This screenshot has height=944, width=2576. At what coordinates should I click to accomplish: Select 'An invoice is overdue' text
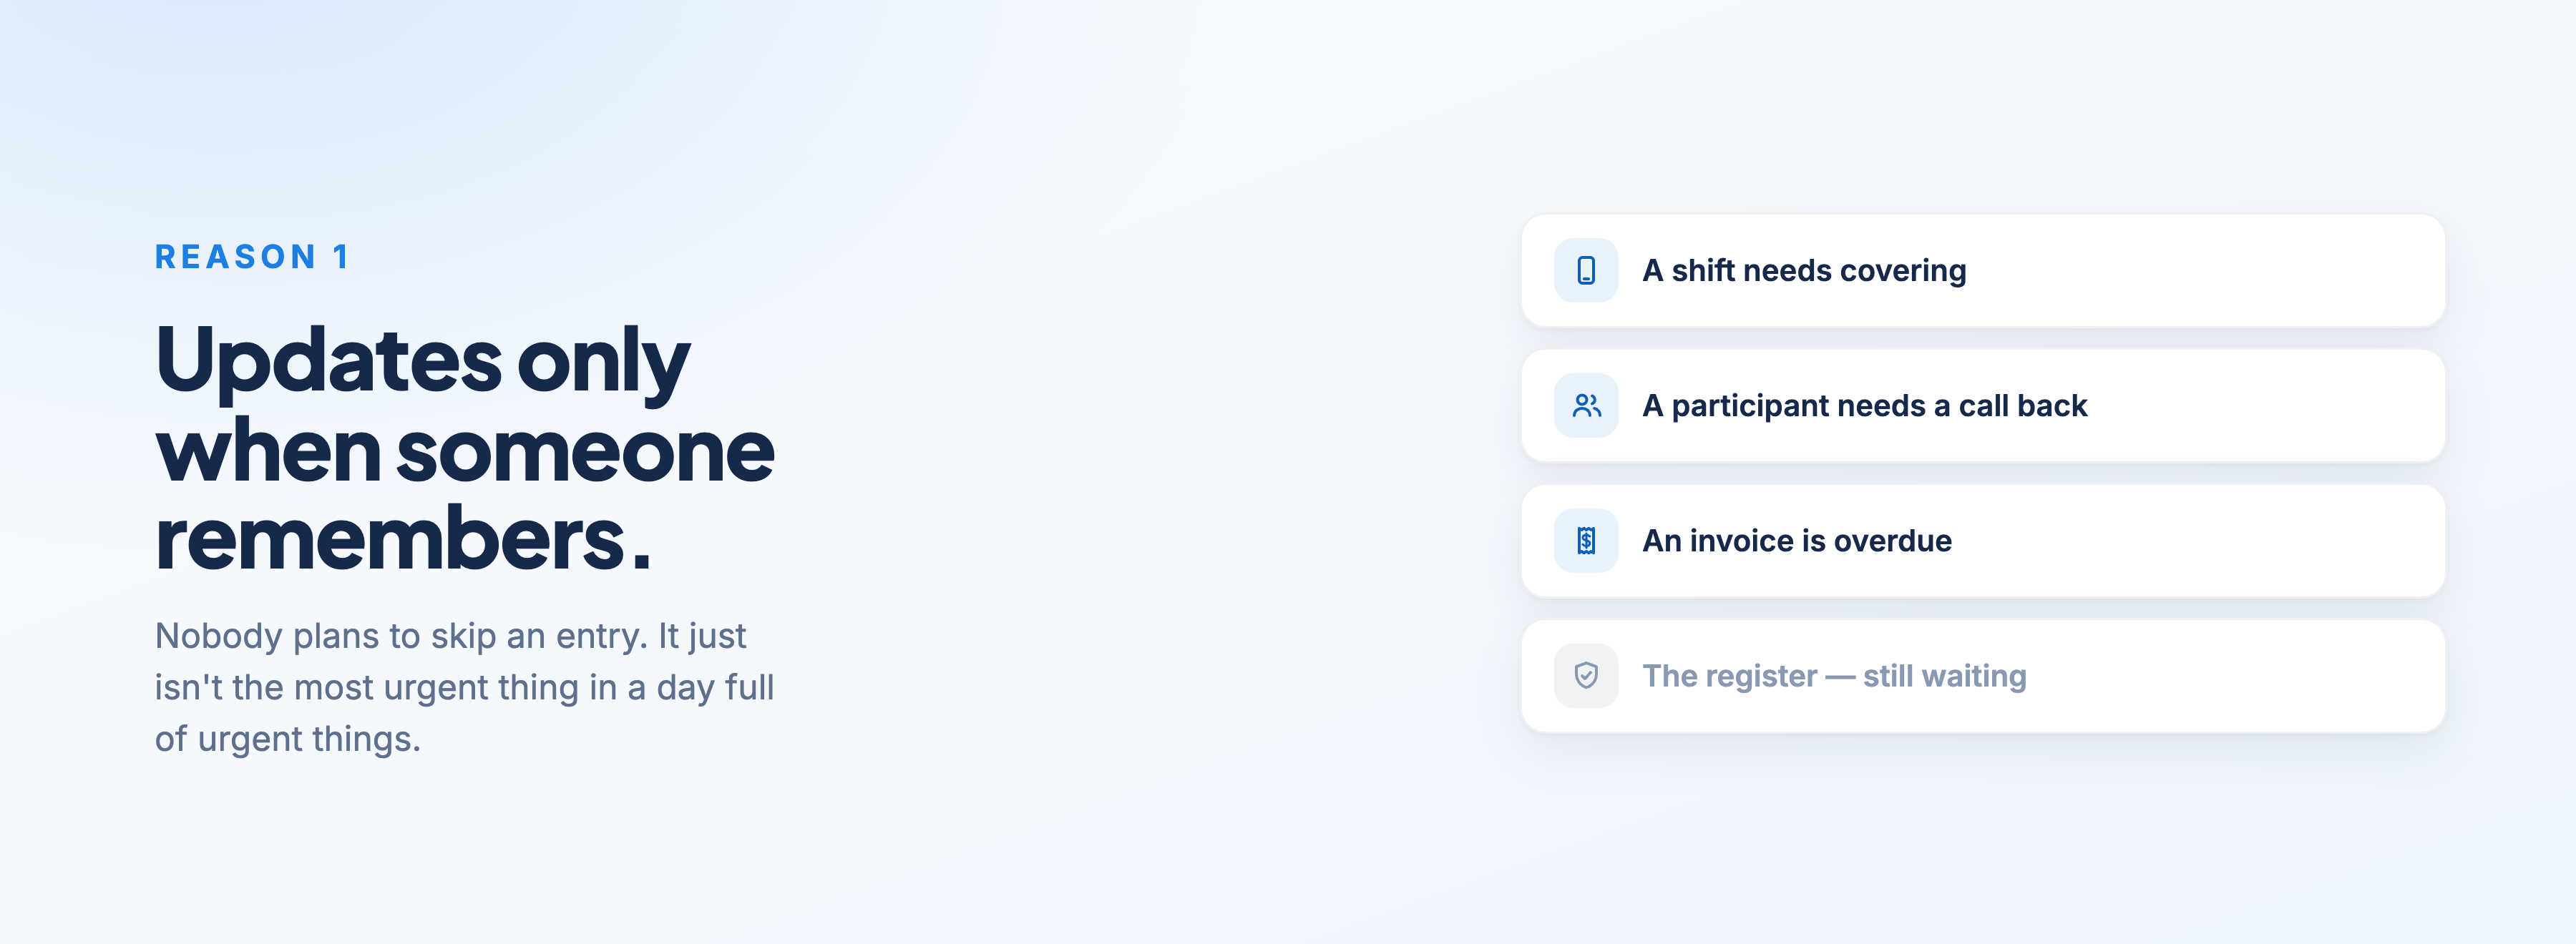[x=1797, y=541]
